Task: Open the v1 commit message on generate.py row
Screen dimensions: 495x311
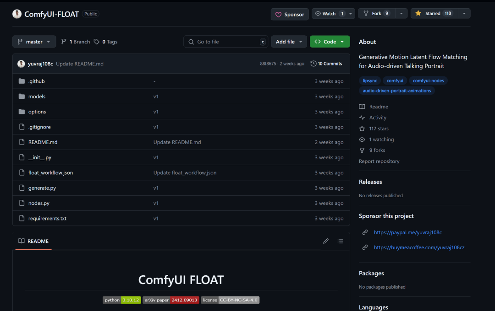Action: pyautogui.click(x=156, y=188)
